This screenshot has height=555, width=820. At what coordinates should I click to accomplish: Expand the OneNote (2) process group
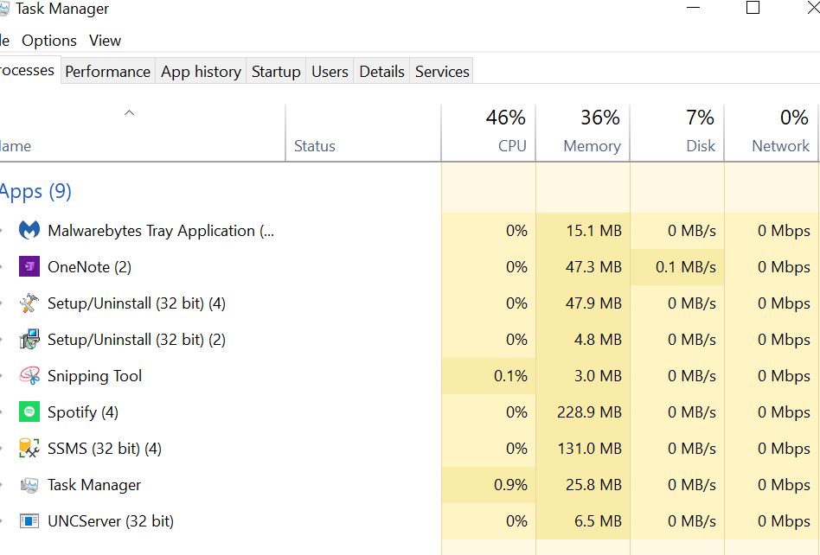click(x=3, y=267)
